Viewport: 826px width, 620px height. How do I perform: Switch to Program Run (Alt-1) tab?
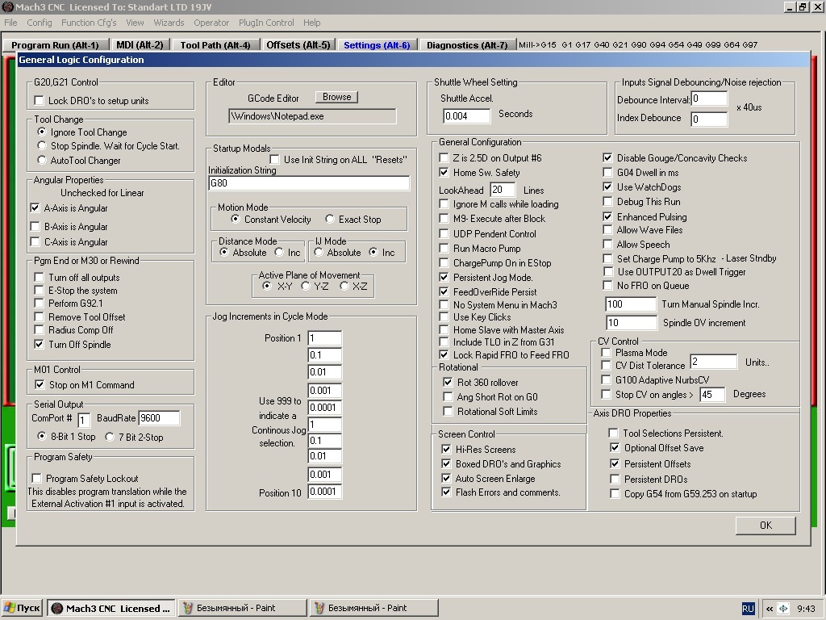(56, 45)
